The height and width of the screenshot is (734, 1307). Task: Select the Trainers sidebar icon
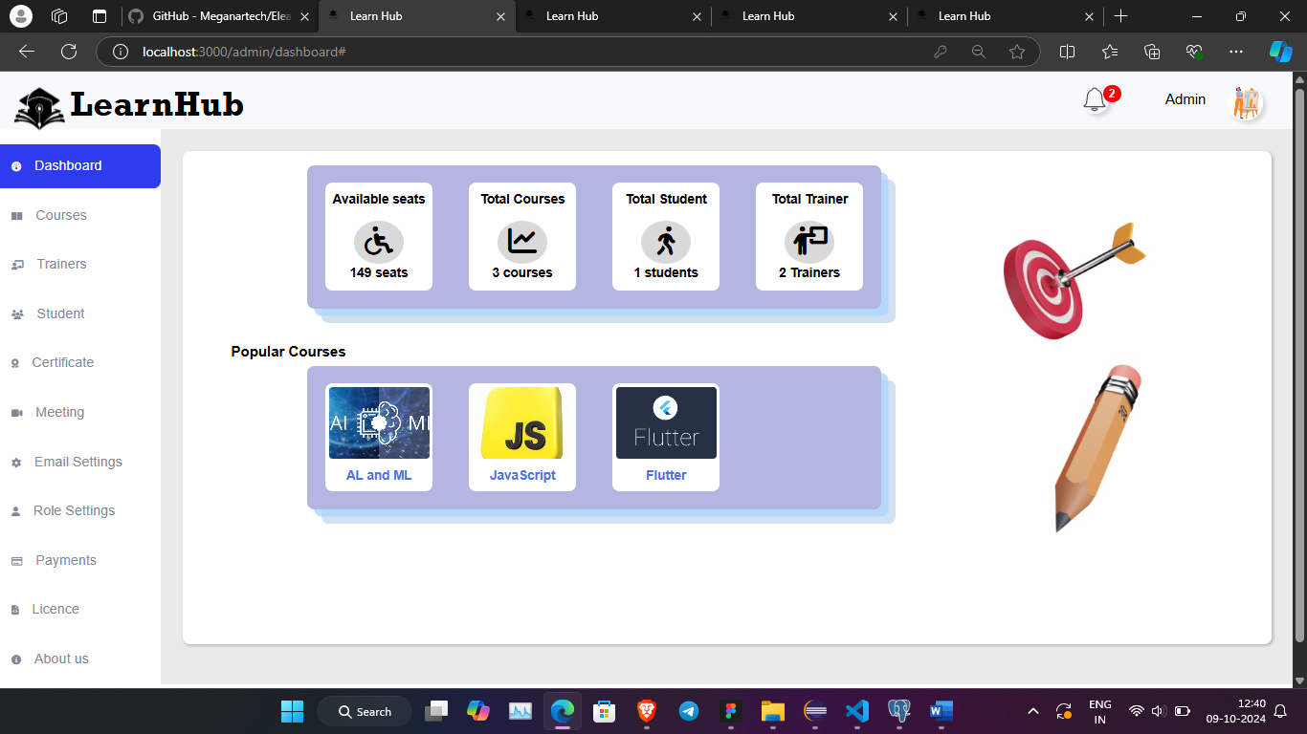[x=15, y=264]
